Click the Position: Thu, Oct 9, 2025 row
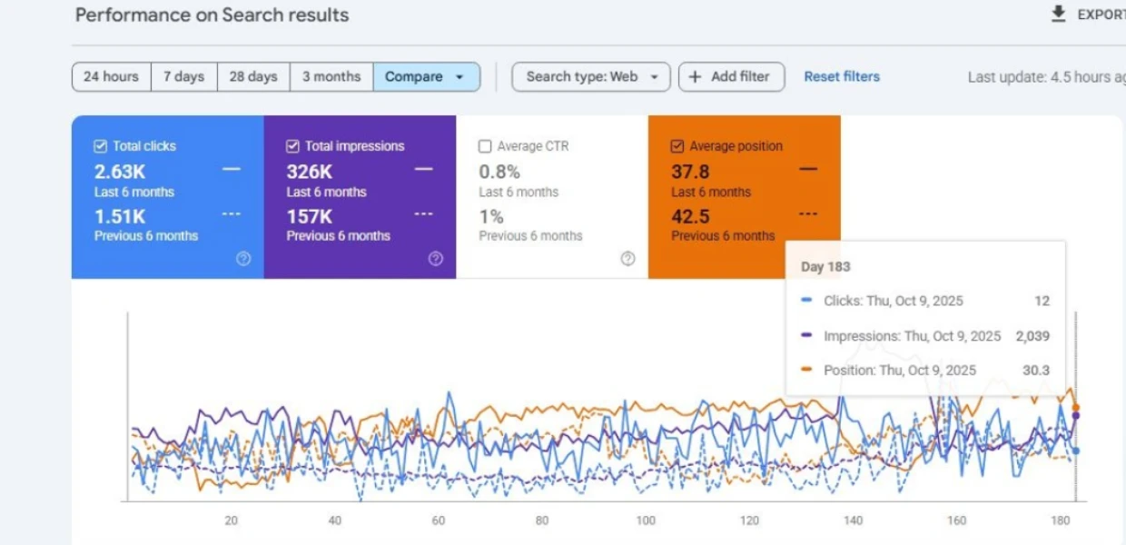The image size is (1126, 545). point(925,370)
